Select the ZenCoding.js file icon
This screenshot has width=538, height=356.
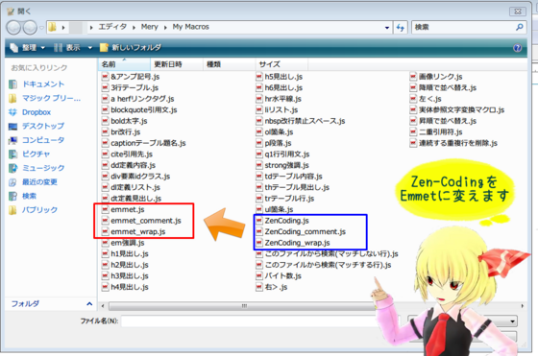tap(259, 221)
